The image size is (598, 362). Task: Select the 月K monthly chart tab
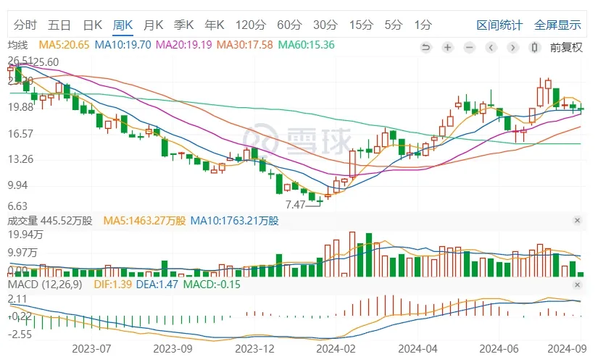coord(154,25)
